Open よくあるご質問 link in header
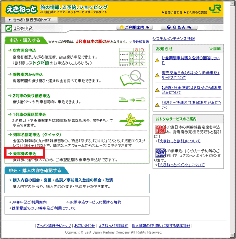Screen dimensions: 236x239 (x=195, y=12)
